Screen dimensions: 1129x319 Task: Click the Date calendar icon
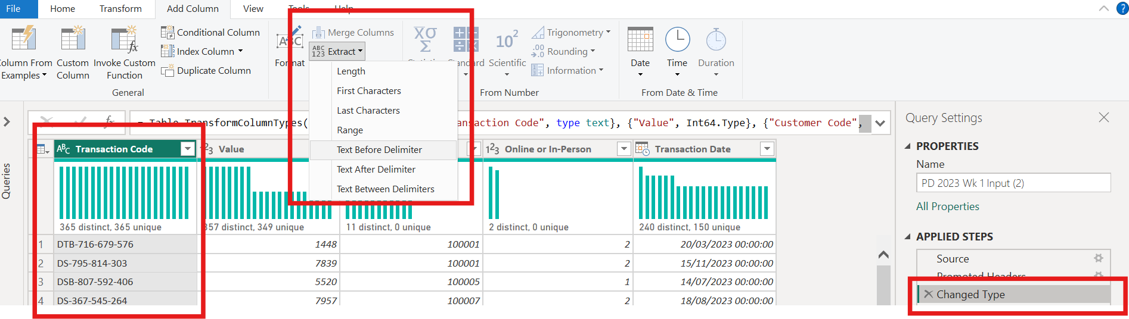point(640,39)
